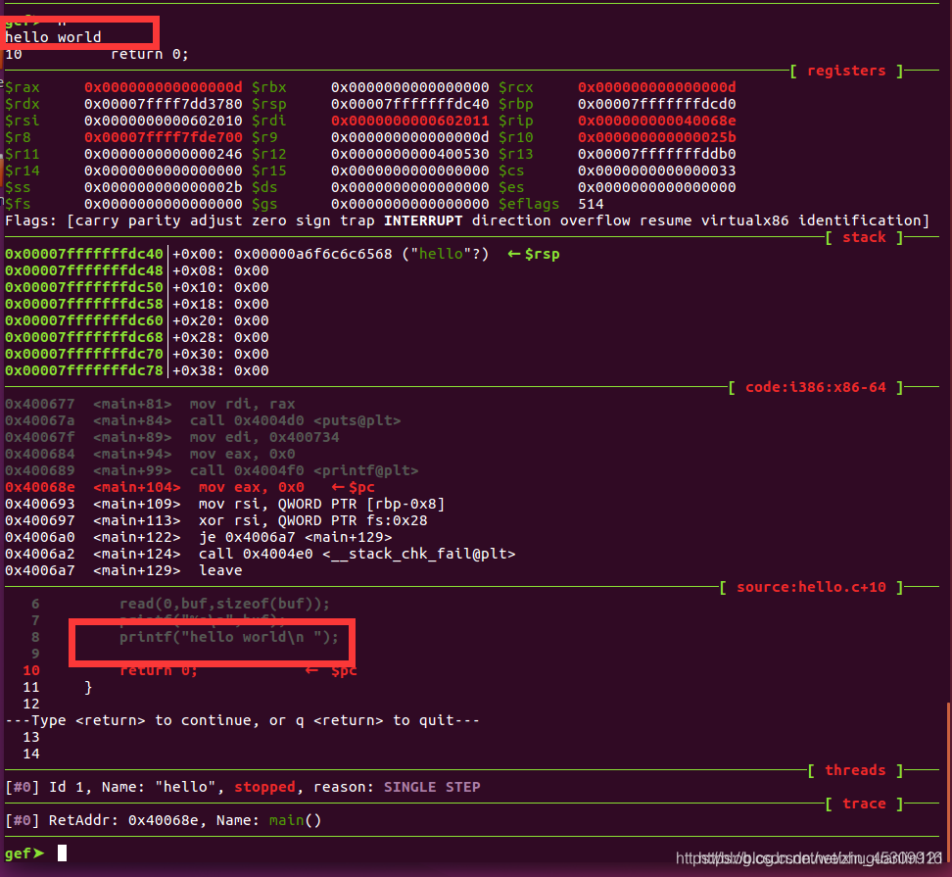Select stack address 0x00007fffffffdc40 at offset +0x00
Viewport: 952px width, 877px height.
click(84, 254)
